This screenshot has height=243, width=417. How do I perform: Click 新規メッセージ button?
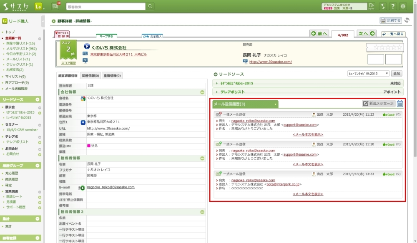tap(379, 104)
